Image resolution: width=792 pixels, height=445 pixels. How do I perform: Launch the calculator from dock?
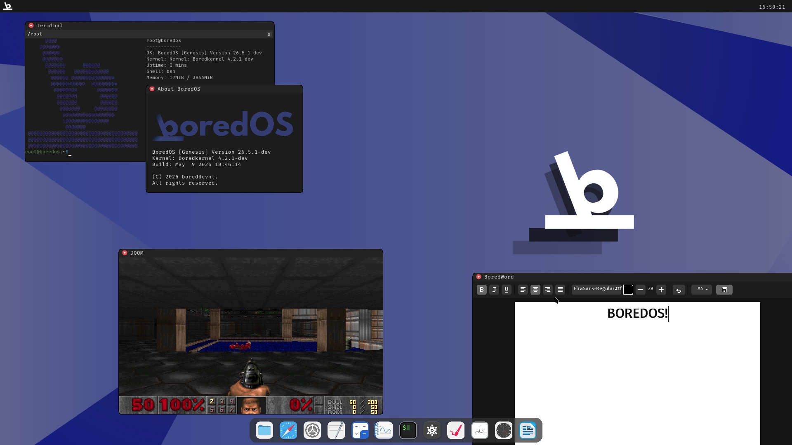tap(360, 431)
